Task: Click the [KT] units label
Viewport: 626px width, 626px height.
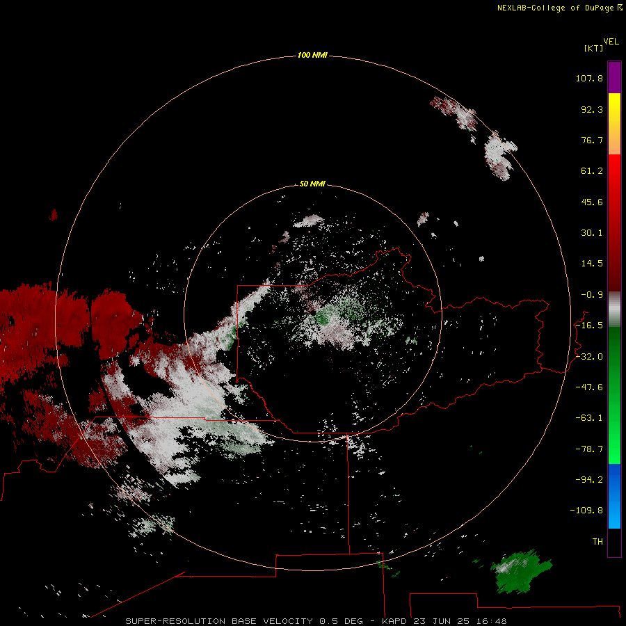Action: (594, 48)
